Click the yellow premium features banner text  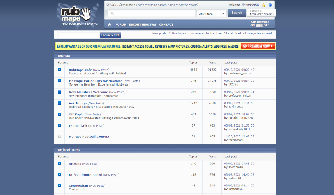tap(148, 46)
